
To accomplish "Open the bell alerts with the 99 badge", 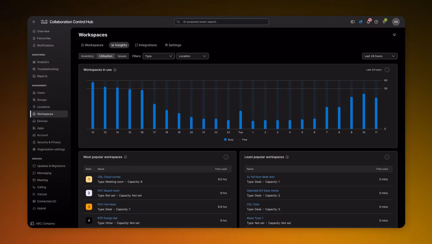I will coord(369,22).
